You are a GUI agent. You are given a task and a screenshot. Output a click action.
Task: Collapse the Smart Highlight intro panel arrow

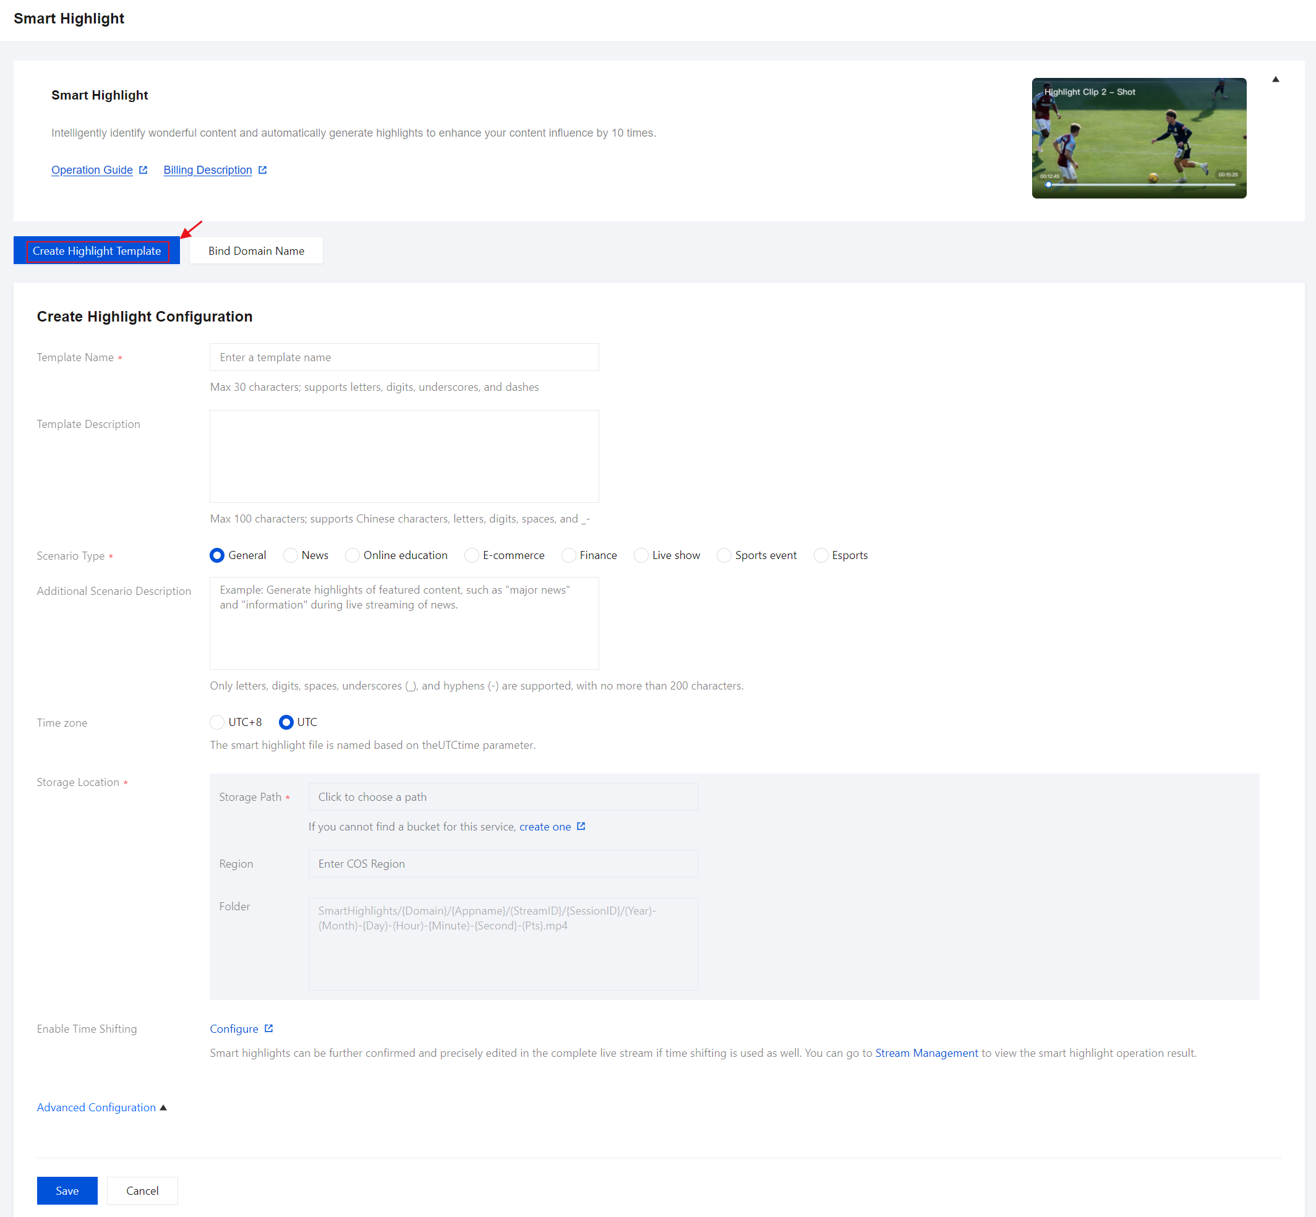click(x=1275, y=80)
